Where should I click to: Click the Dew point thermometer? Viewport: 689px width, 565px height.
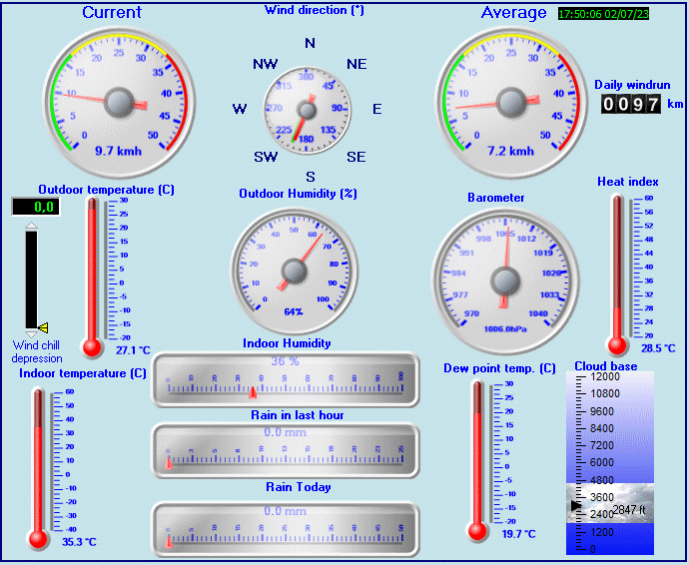[x=477, y=456]
